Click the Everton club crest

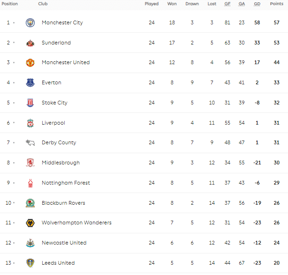click(x=30, y=83)
